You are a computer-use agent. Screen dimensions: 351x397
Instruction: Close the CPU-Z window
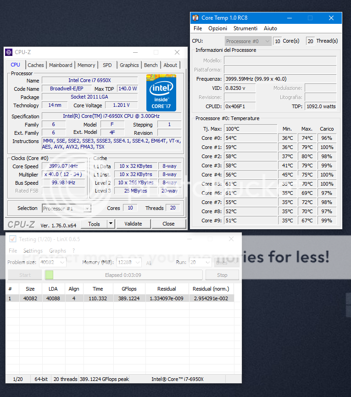tap(177, 52)
